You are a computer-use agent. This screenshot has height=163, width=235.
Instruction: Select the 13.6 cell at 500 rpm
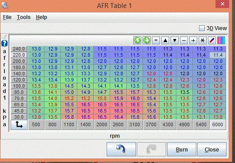click(x=36, y=92)
